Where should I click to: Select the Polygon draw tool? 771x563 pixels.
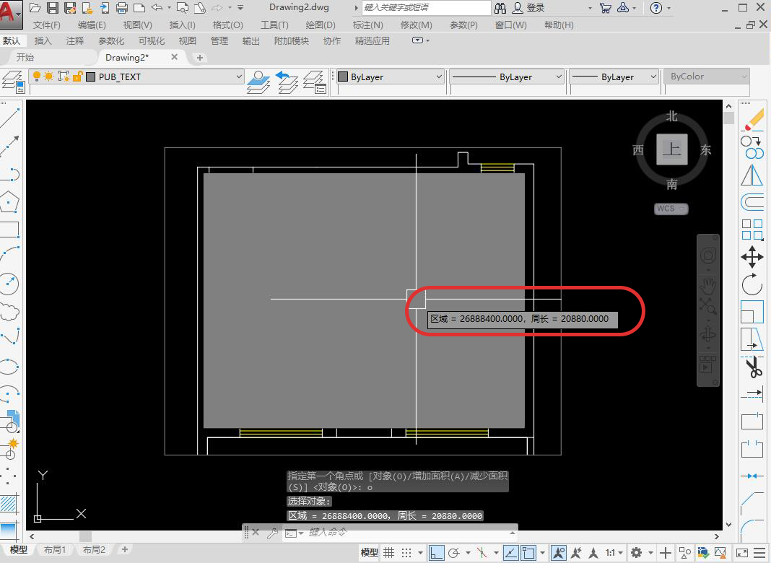(x=10, y=202)
